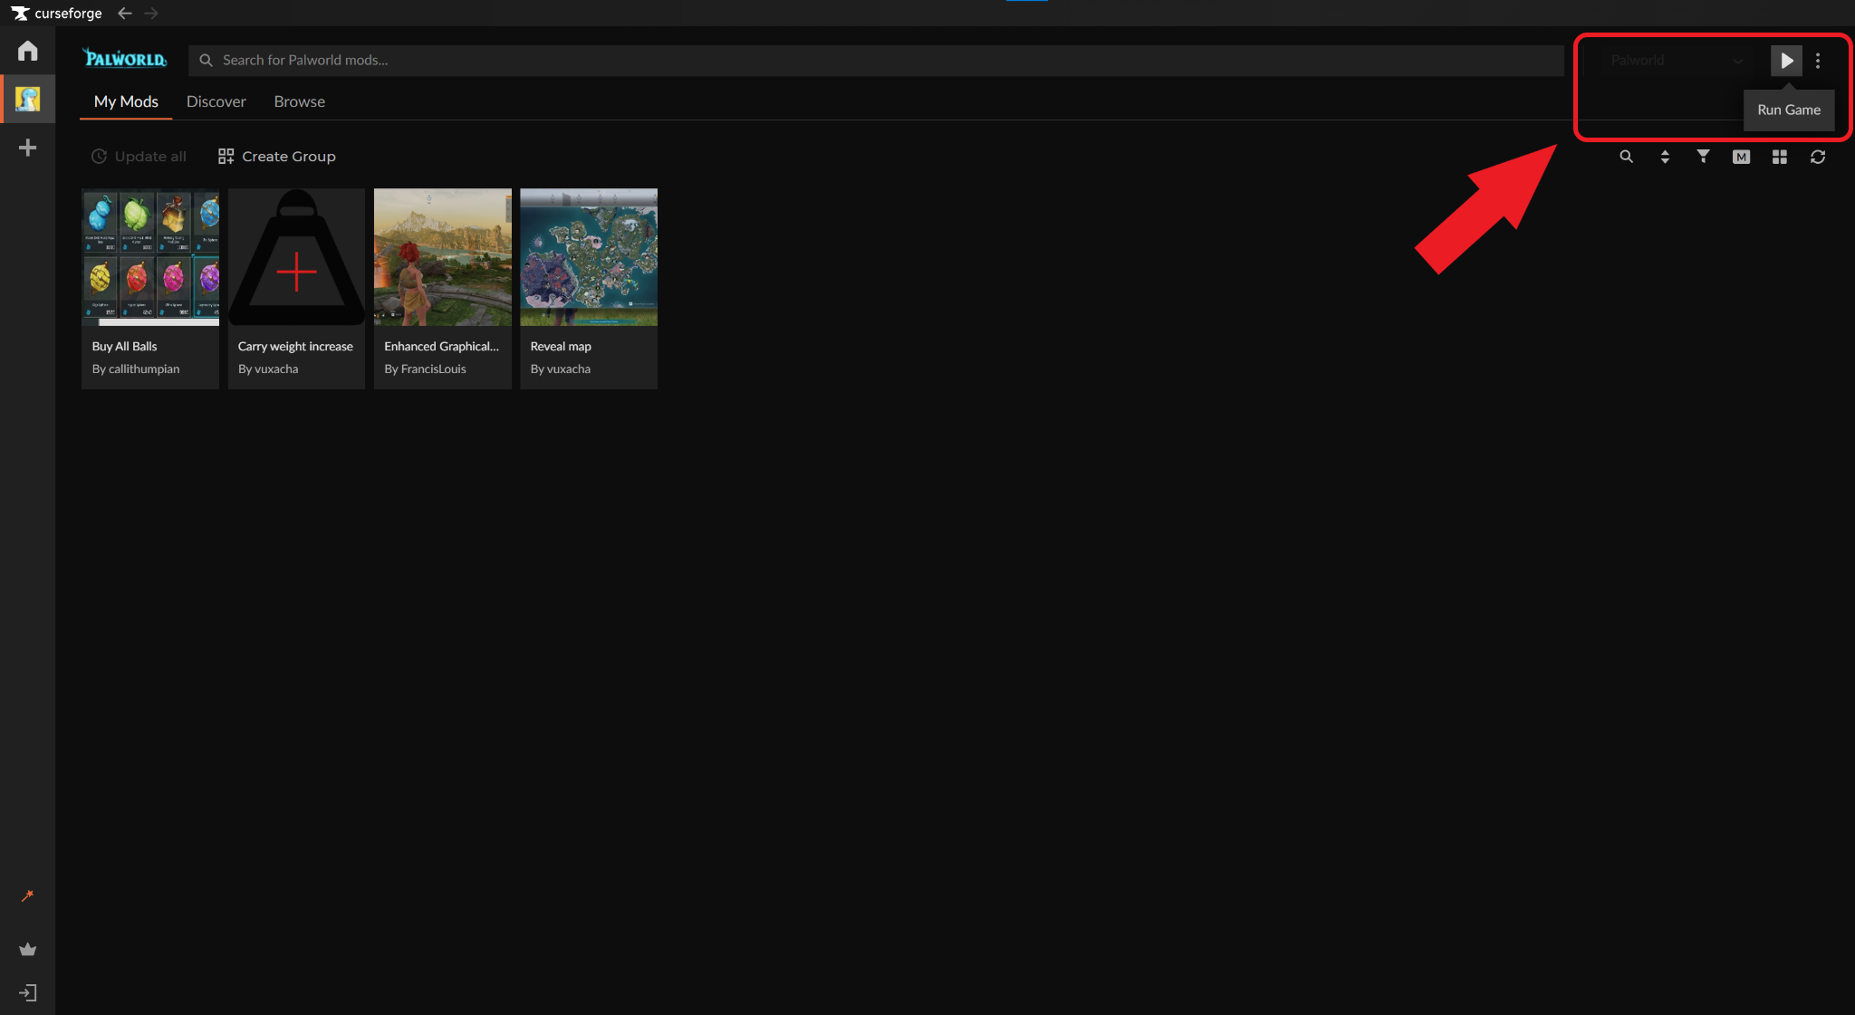Open the CurseForge home icon

pos(27,51)
